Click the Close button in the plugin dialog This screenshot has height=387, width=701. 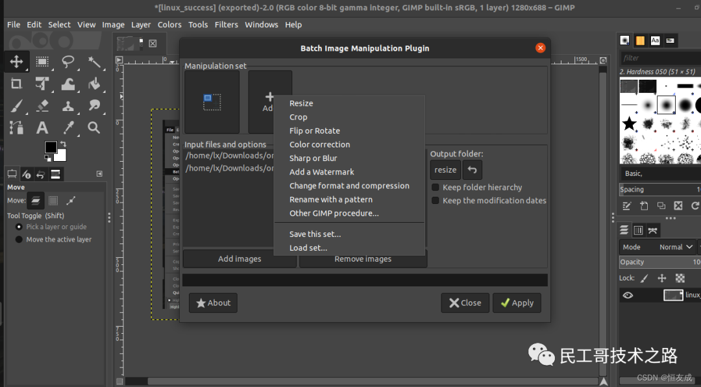point(465,303)
